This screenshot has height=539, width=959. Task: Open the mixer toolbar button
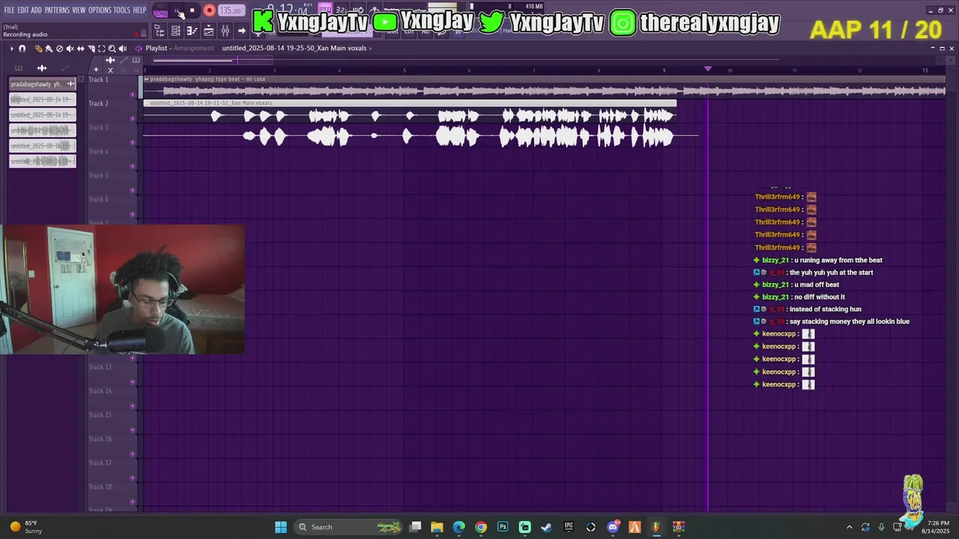click(x=225, y=31)
